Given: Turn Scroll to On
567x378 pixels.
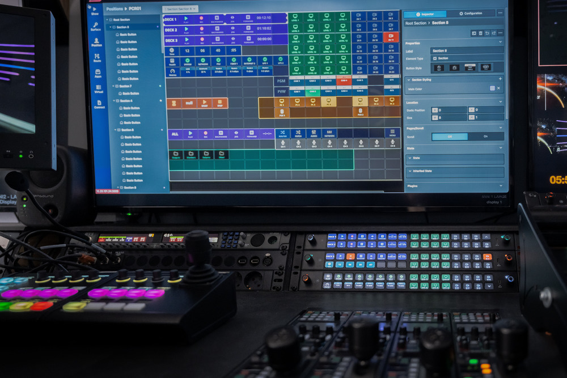Looking at the screenshot, I should [x=485, y=137].
